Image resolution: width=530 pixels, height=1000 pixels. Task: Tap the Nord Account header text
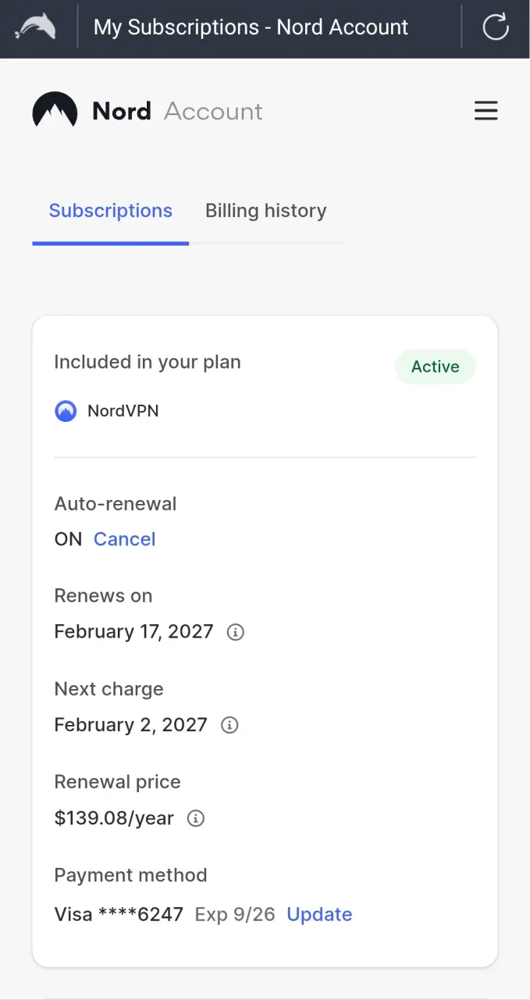(x=177, y=111)
